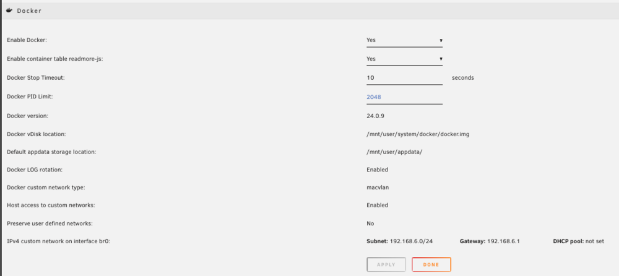This screenshot has width=619, height=276.
Task: Click the 'Docker LOG rotation:' label
Action: coord(35,170)
